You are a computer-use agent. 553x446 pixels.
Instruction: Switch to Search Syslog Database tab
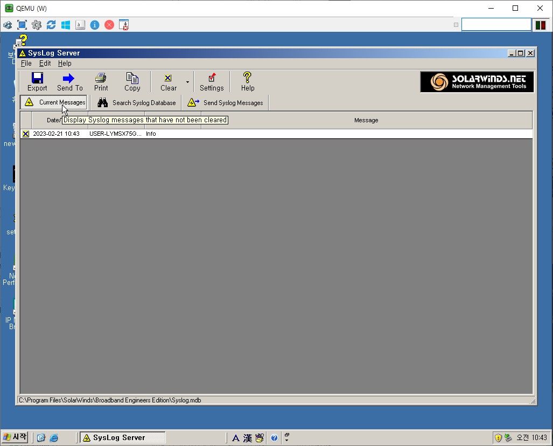click(136, 103)
